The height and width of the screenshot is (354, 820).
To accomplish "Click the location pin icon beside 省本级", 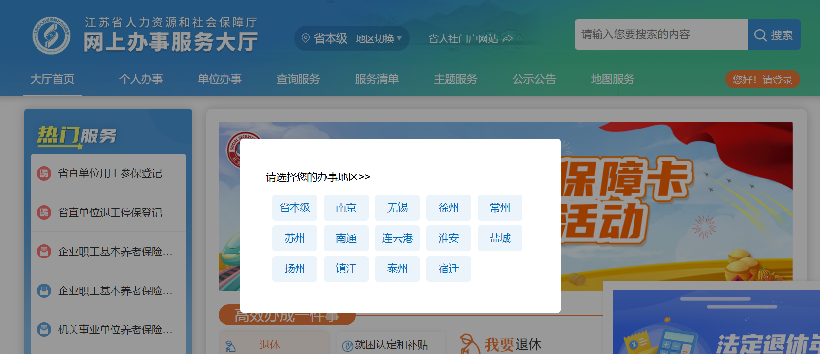I will click(306, 38).
